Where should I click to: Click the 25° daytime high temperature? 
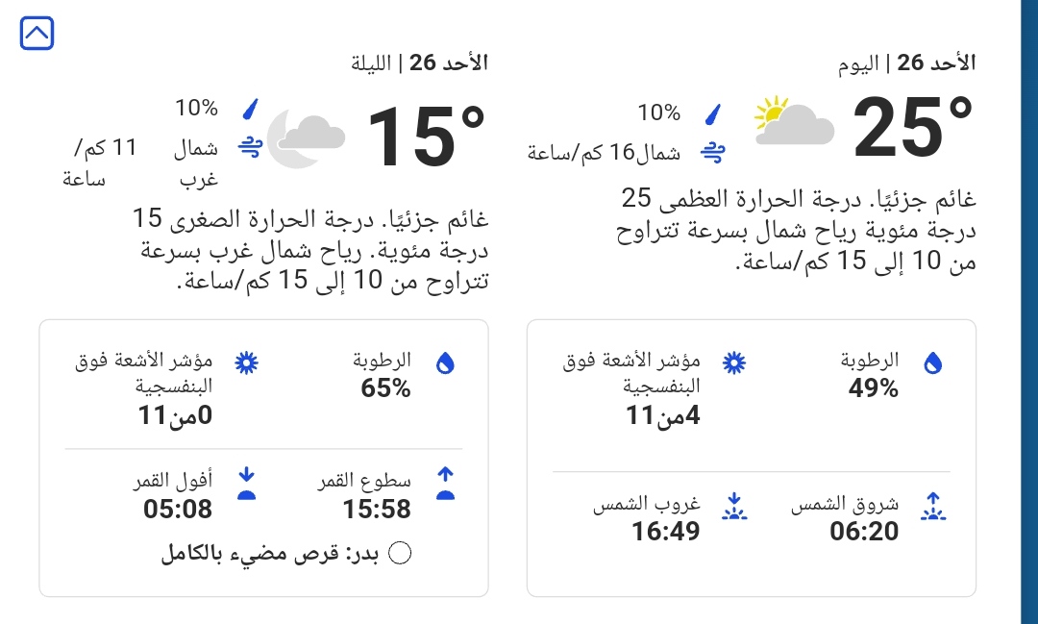click(913, 128)
